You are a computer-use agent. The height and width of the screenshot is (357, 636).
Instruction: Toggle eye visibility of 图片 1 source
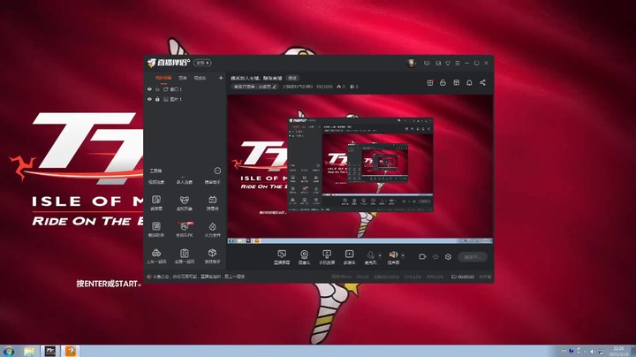click(x=149, y=99)
